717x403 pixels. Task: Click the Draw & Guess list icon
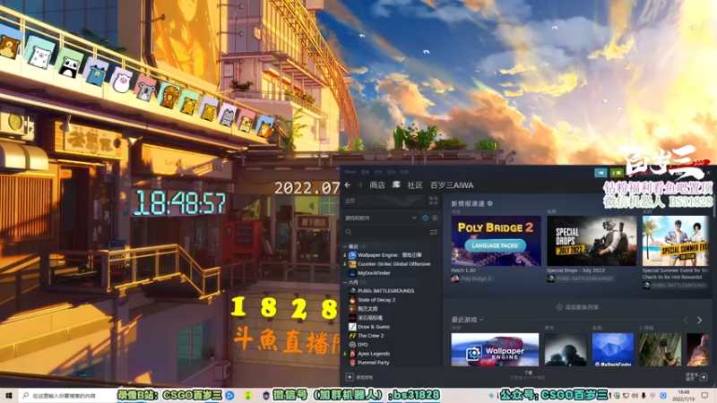(352, 327)
